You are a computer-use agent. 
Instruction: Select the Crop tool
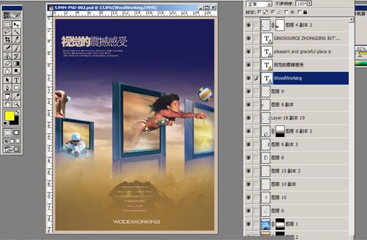tap(7, 39)
